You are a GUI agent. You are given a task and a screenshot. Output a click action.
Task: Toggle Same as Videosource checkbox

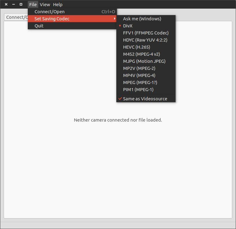pos(146,99)
